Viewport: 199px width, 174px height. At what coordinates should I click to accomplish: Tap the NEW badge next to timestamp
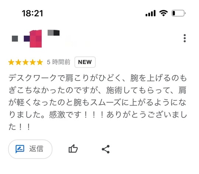[85, 62]
